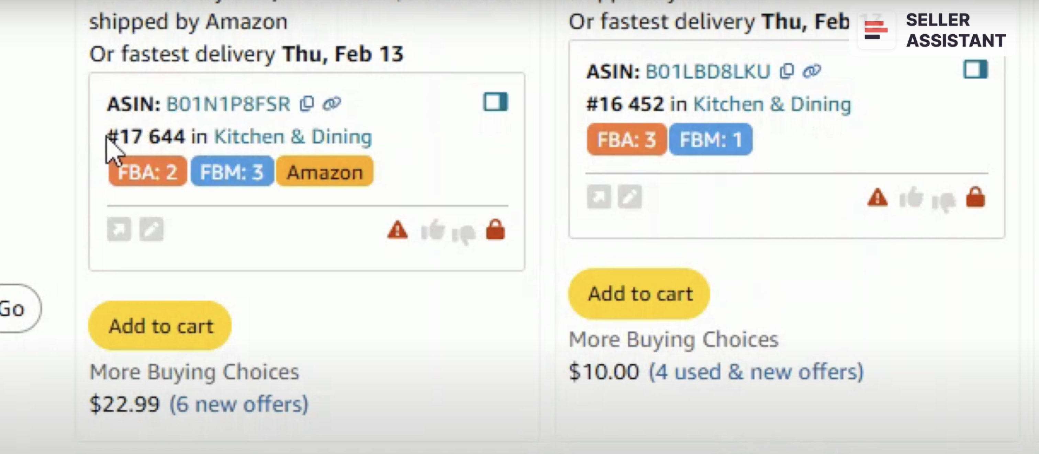Add the $10.00 product to cart
The image size is (1039, 454).
tap(639, 294)
